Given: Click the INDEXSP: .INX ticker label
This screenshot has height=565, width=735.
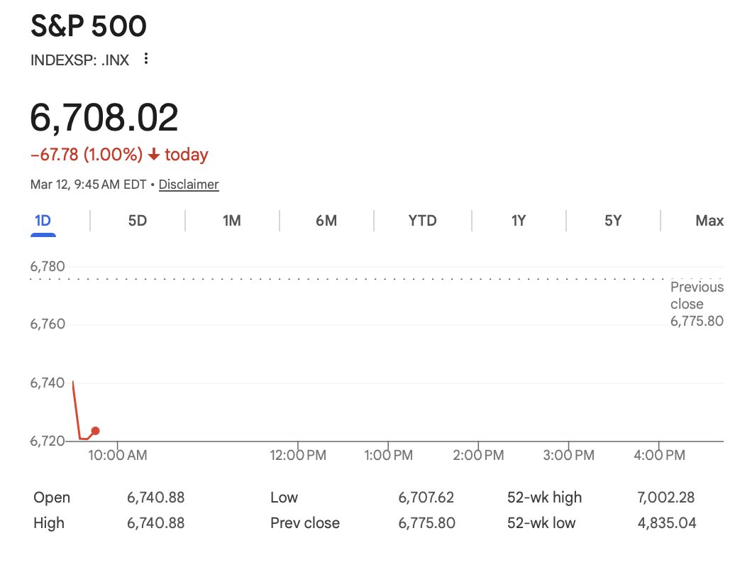Looking at the screenshot, I should pos(80,60).
